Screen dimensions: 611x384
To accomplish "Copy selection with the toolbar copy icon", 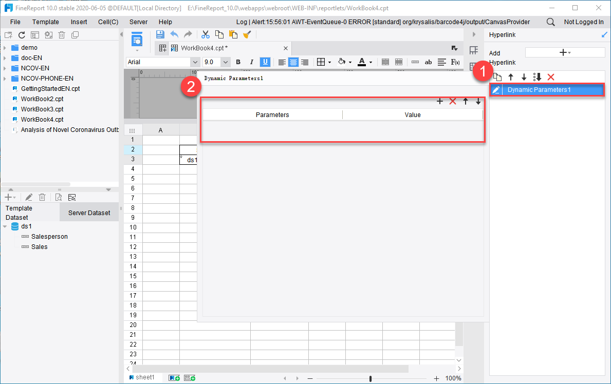I will (x=219, y=34).
